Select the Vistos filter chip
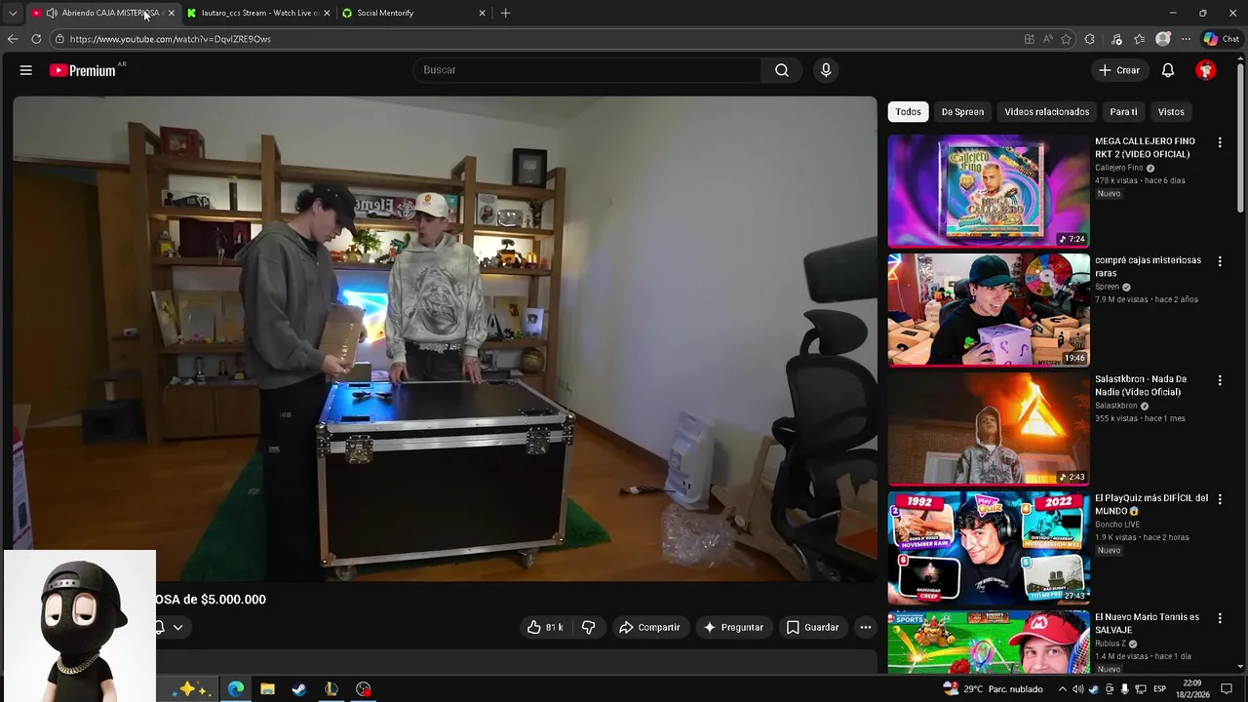This screenshot has width=1248, height=702. (1171, 112)
